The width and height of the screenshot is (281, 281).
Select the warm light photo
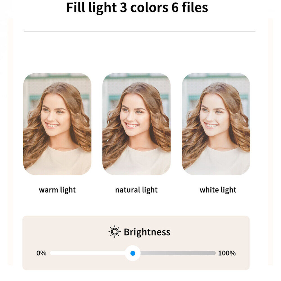tap(57, 124)
